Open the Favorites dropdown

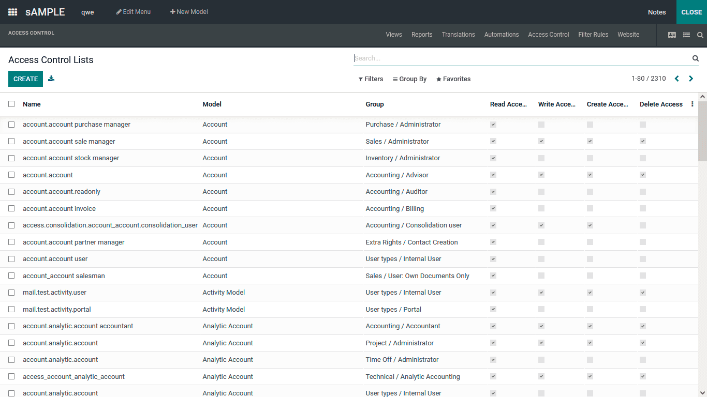tap(453, 79)
